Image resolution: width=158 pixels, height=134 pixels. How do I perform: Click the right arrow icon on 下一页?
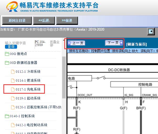(x=121, y=43)
